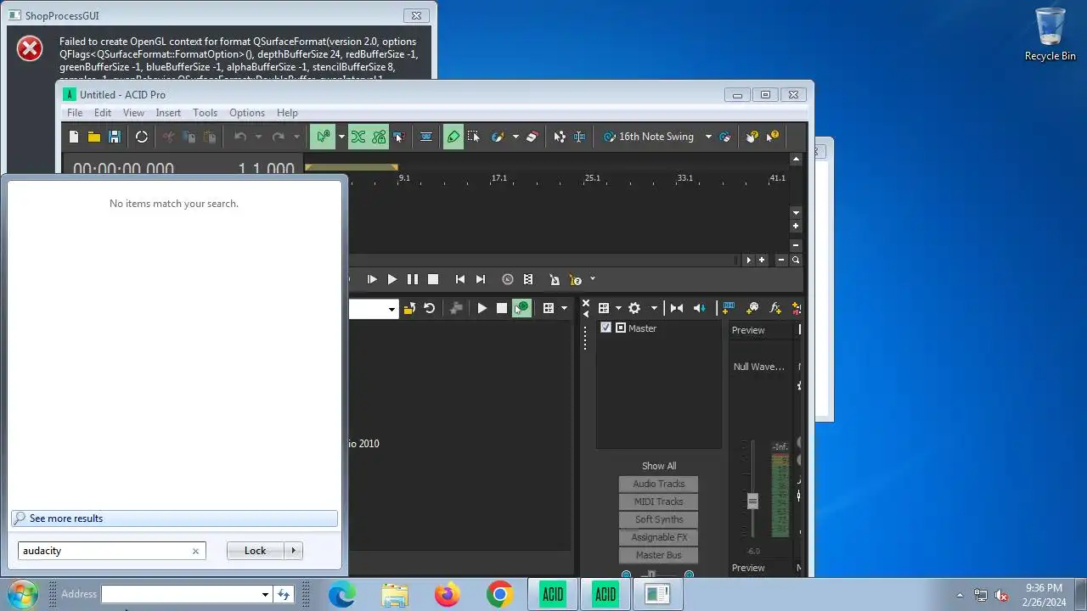Open the dropdown arrow beside the snapping button
This screenshot has height=611, width=1087.
pos(341,137)
